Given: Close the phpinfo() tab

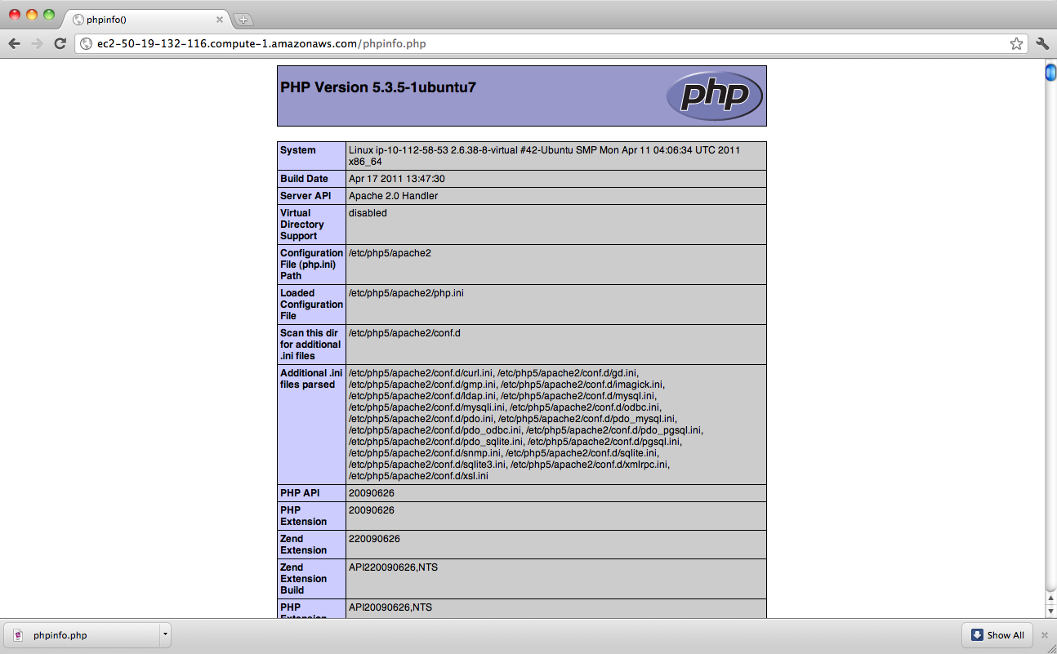Looking at the screenshot, I should [x=219, y=20].
